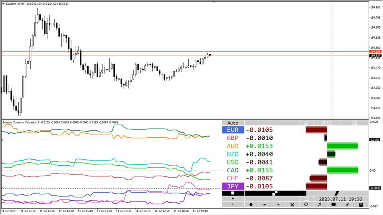Click the black 154.537 current price tag

(x=375, y=56)
